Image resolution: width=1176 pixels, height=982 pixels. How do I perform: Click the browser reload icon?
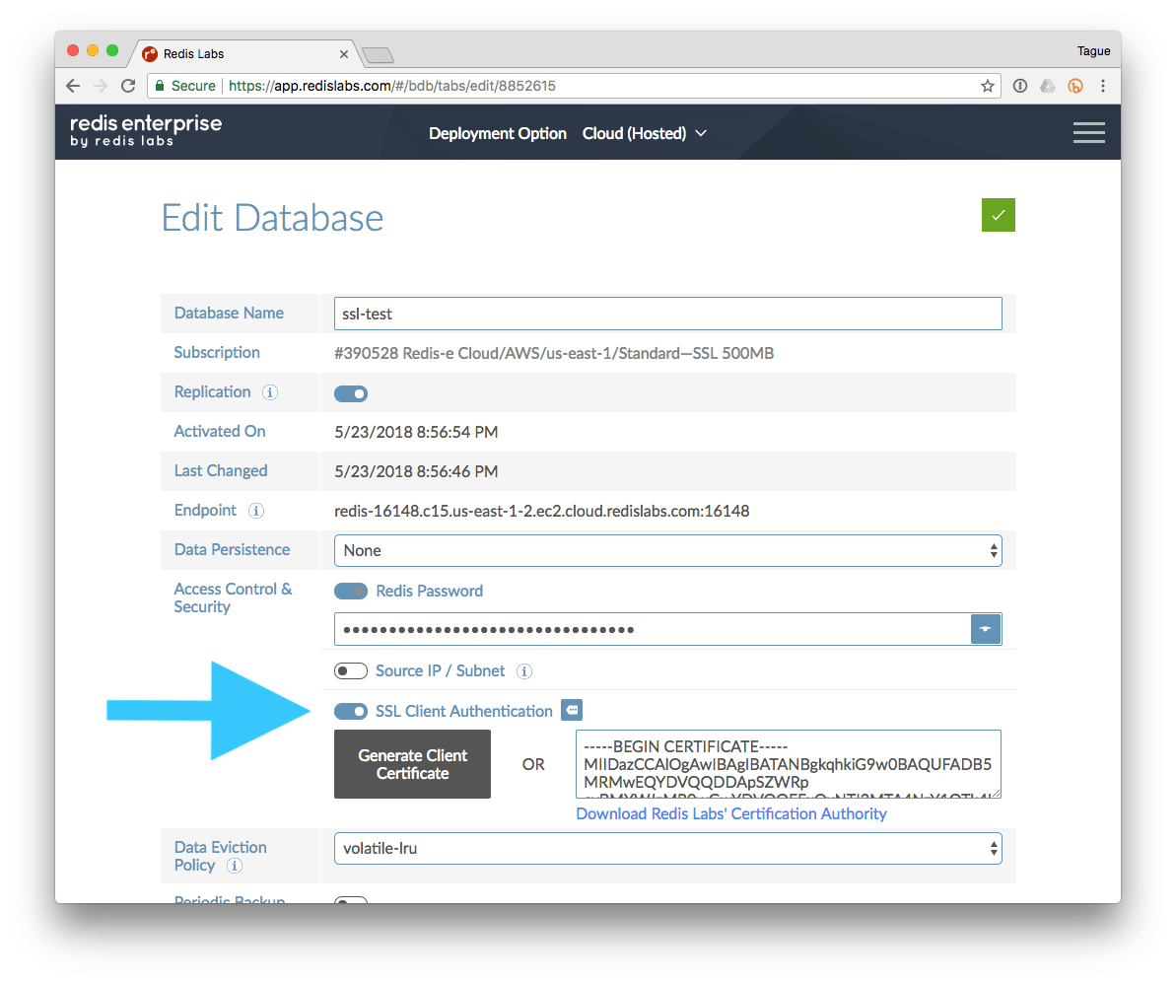tap(128, 86)
